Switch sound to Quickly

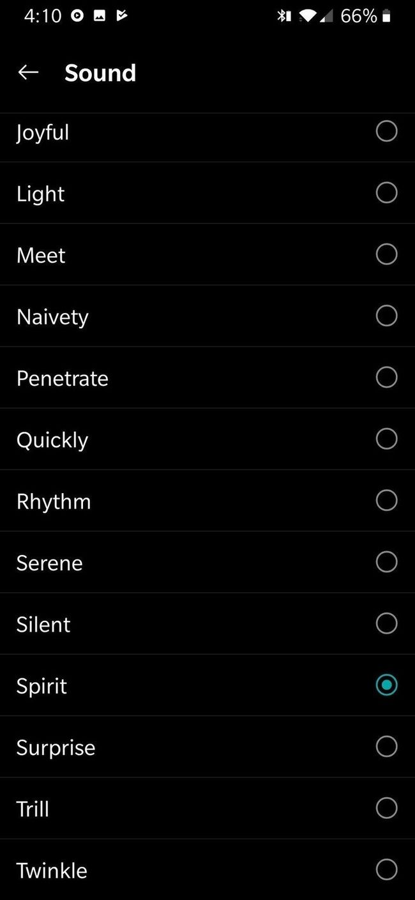coord(386,439)
